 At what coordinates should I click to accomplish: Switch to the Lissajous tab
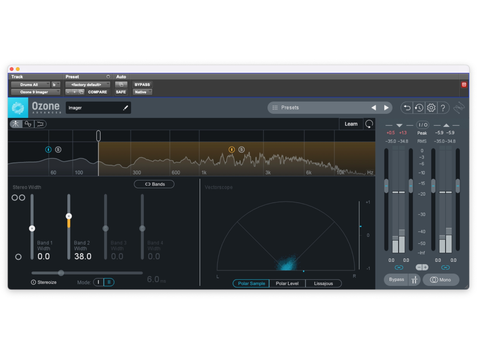[323, 283]
